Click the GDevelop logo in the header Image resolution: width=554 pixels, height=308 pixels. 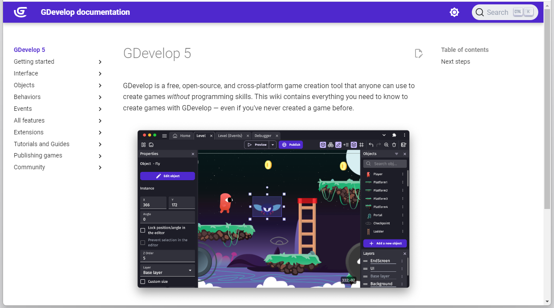point(21,12)
